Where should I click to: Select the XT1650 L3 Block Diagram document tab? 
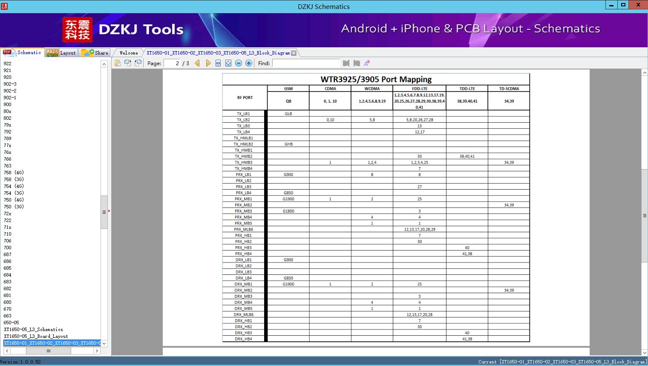pos(218,53)
